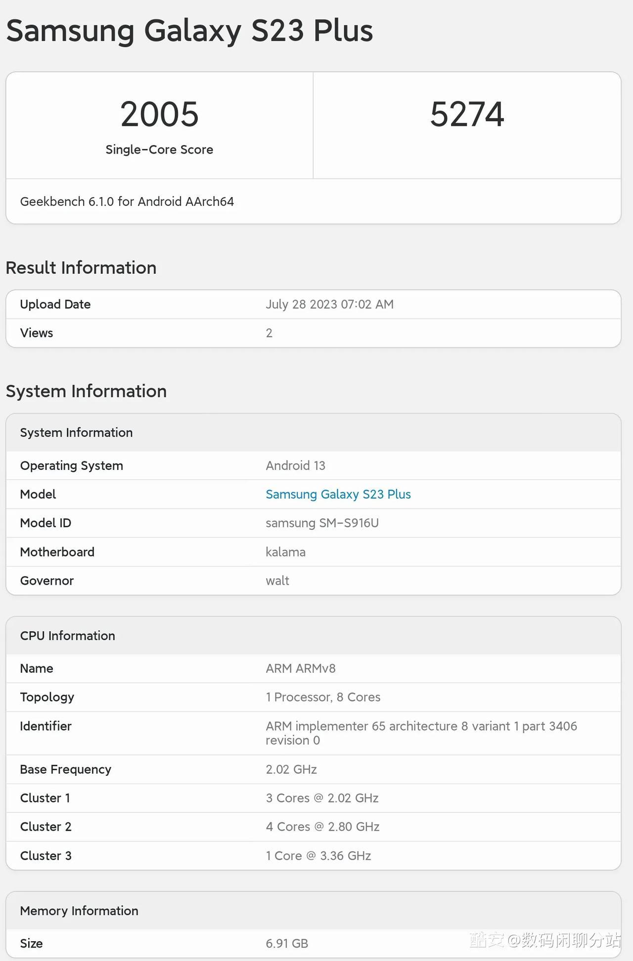Click the Memory Information table header
Image resolution: width=633 pixels, height=961 pixels.
tap(314, 910)
